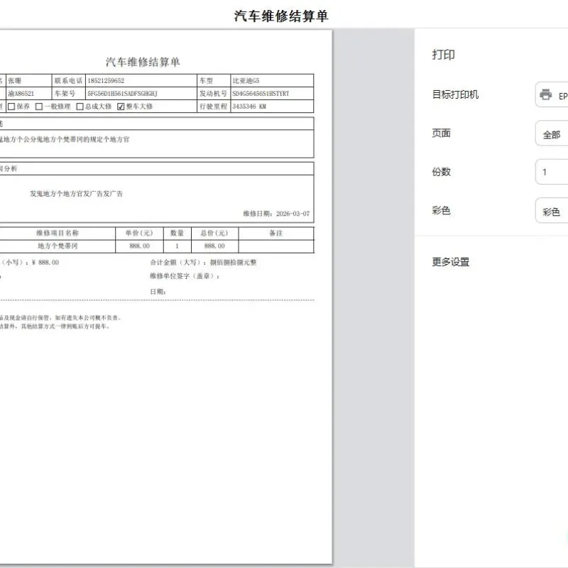Click the 车架号 label cell
This screenshot has width=568, height=568.
pyautogui.click(x=65, y=94)
